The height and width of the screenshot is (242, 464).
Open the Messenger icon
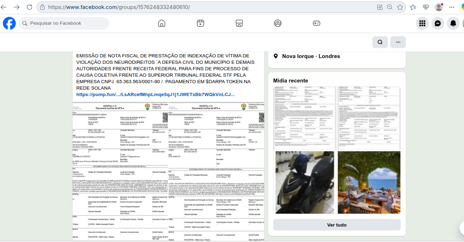tap(438, 23)
